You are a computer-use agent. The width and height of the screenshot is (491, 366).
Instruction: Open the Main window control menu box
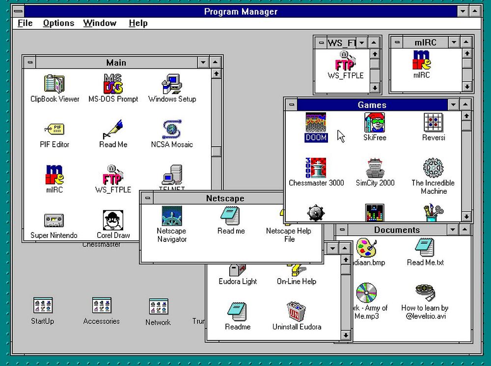pyautogui.click(x=30, y=62)
